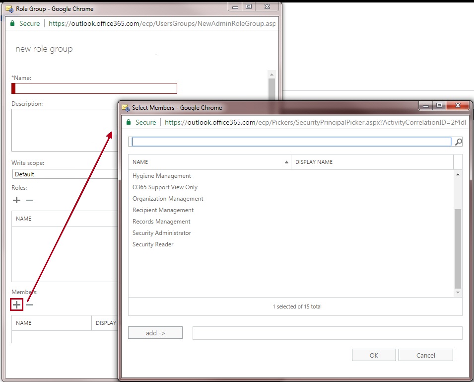The height and width of the screenshot is (382, 474).
Task: Maximize the Select Members window
Action: [439, 105]
